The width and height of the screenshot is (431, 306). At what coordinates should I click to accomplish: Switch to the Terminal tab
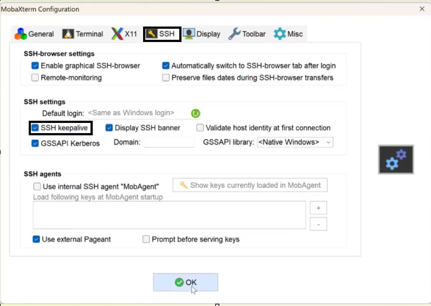click(x=83, y=34)
